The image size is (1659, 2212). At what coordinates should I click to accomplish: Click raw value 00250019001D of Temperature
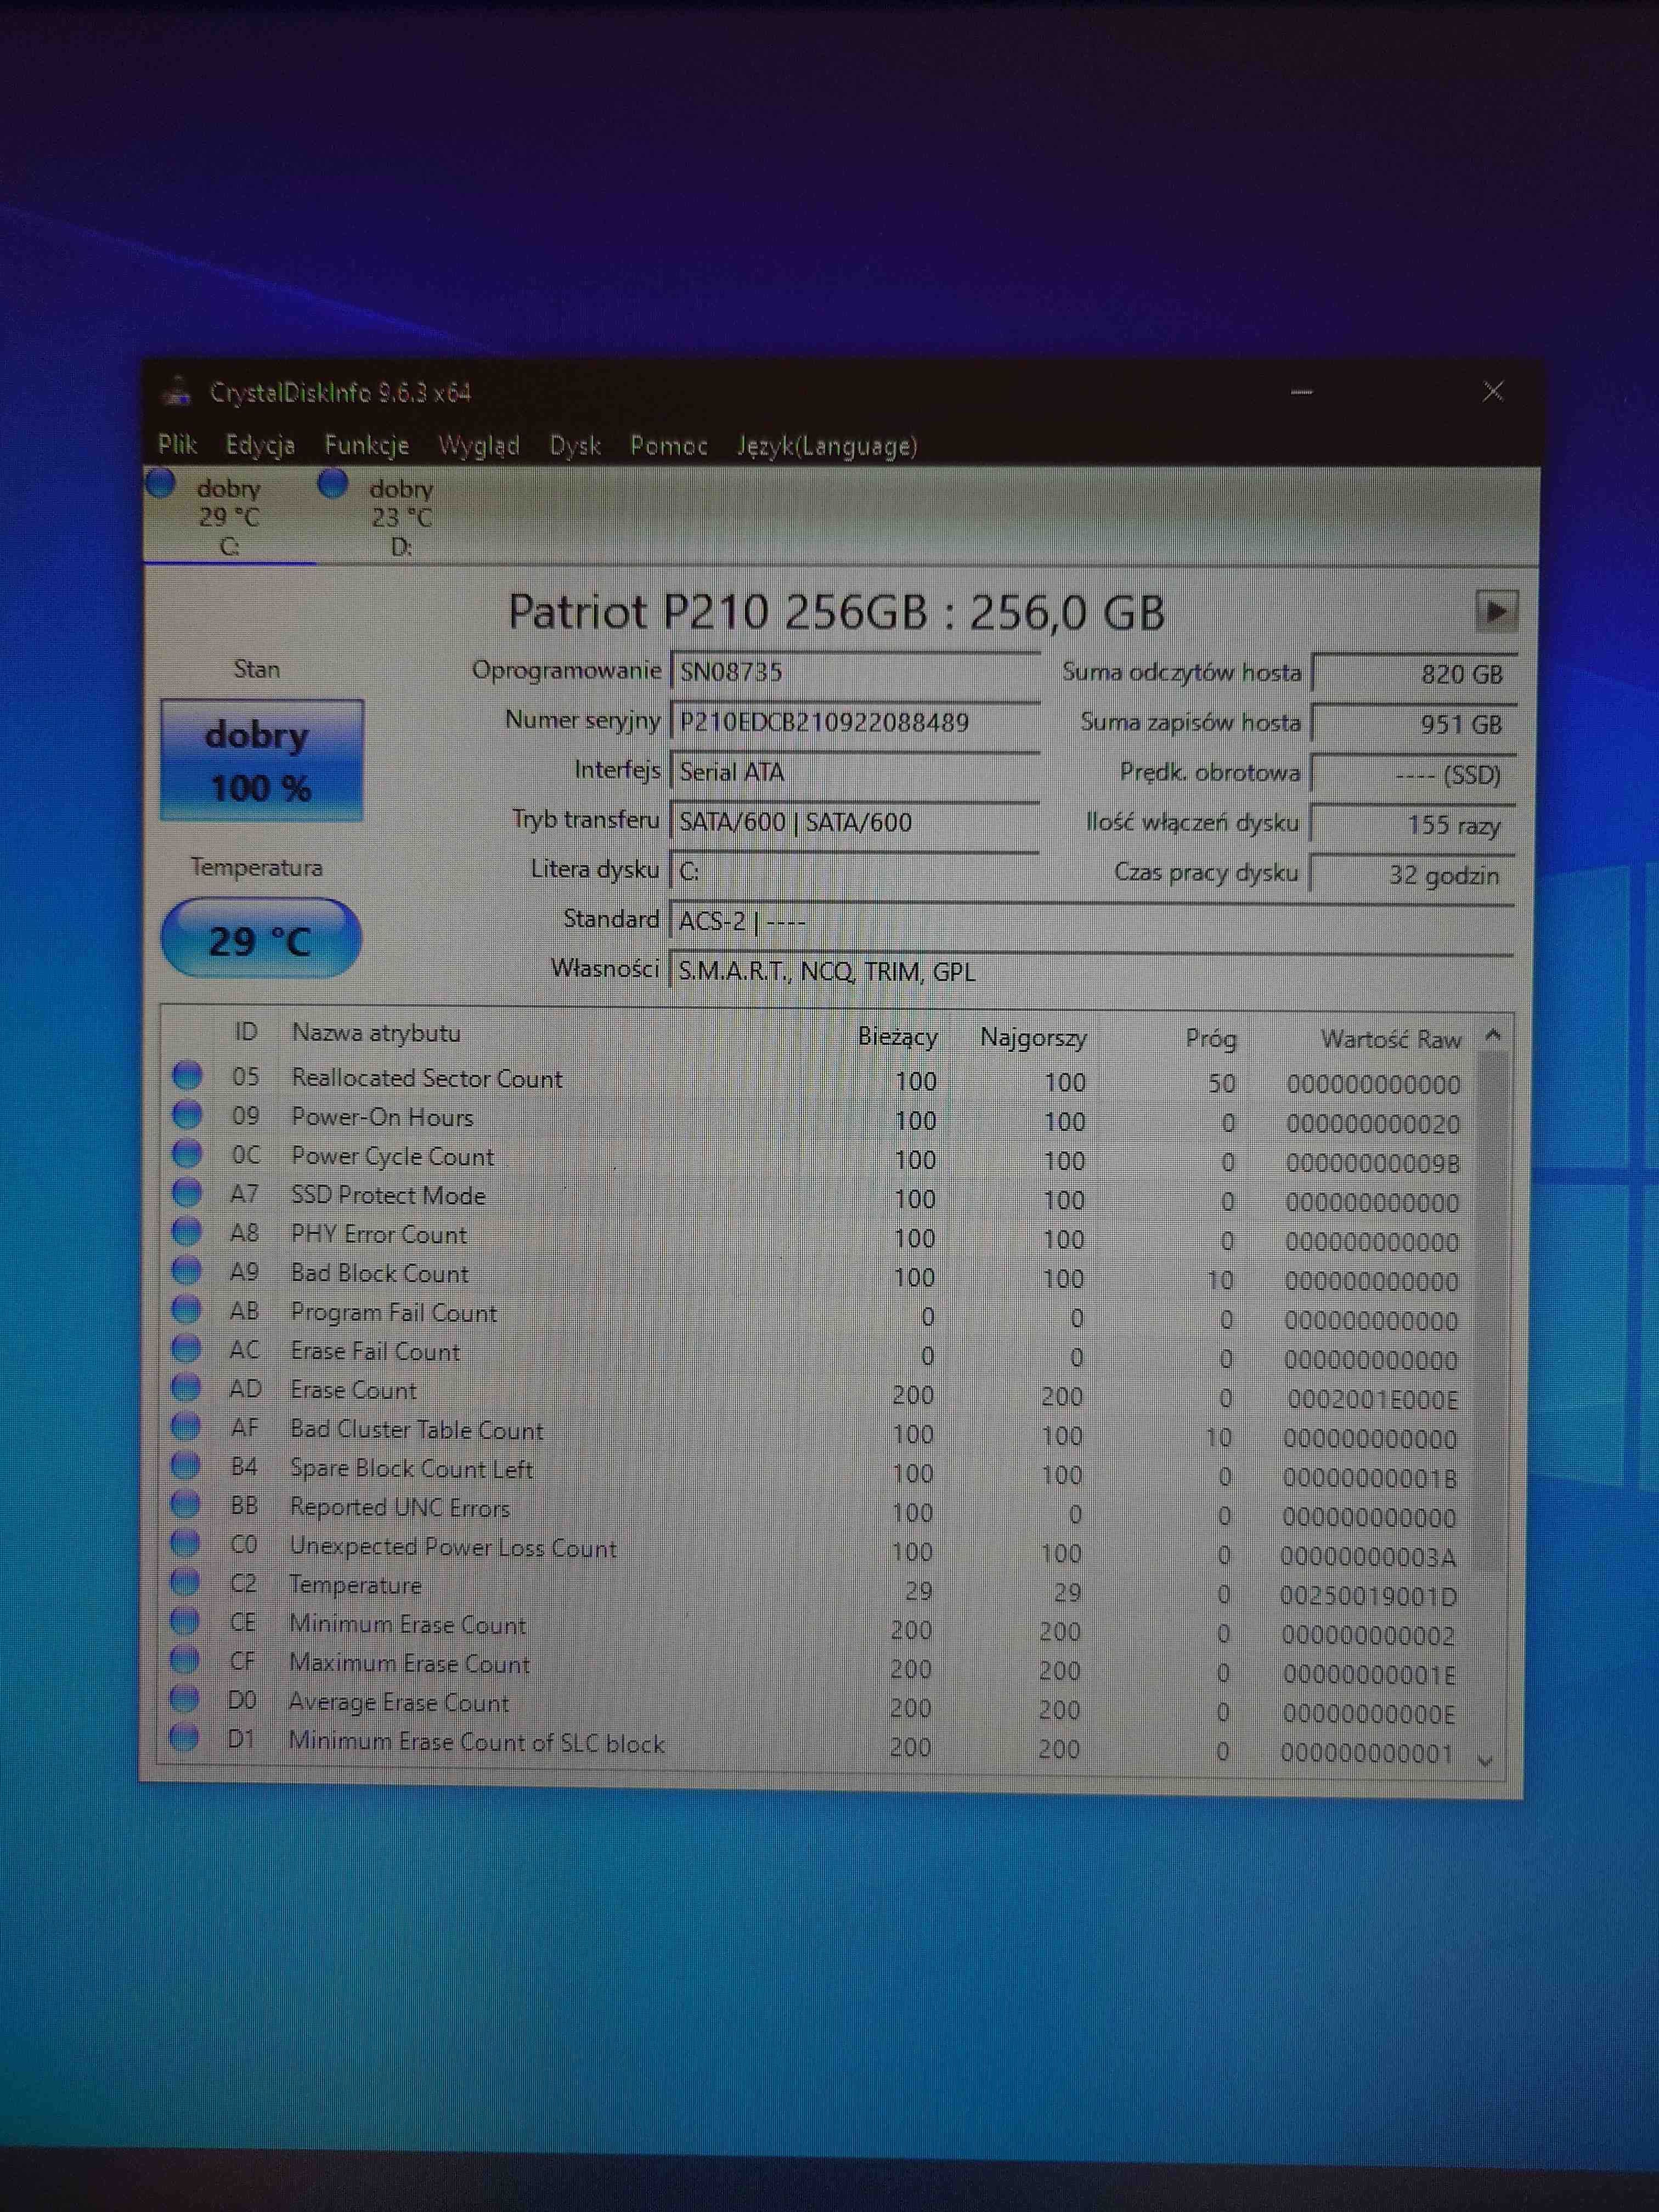(1368, 1597)
